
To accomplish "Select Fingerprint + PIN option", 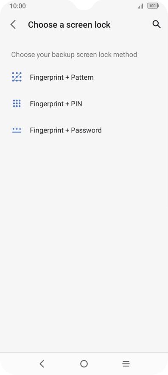I will (x=84, y=104).
